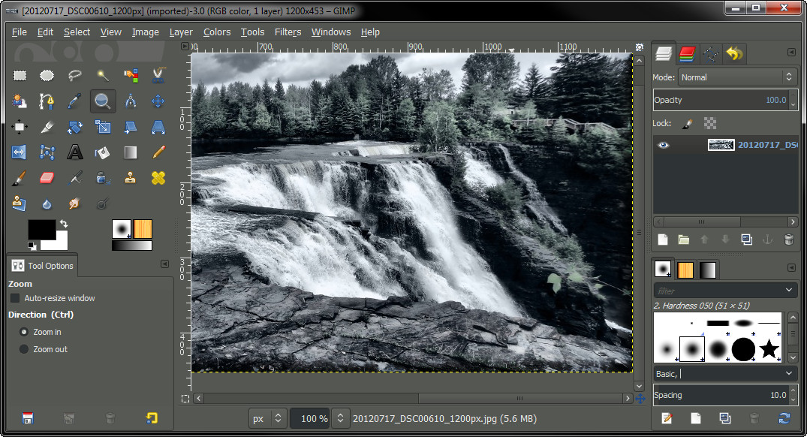Switch to the Channels tab
807x437 pixels.
(x=685, y=53)
